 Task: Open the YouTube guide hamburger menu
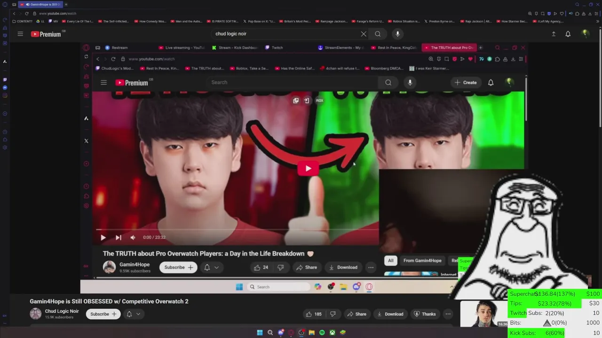coord(20,34)
